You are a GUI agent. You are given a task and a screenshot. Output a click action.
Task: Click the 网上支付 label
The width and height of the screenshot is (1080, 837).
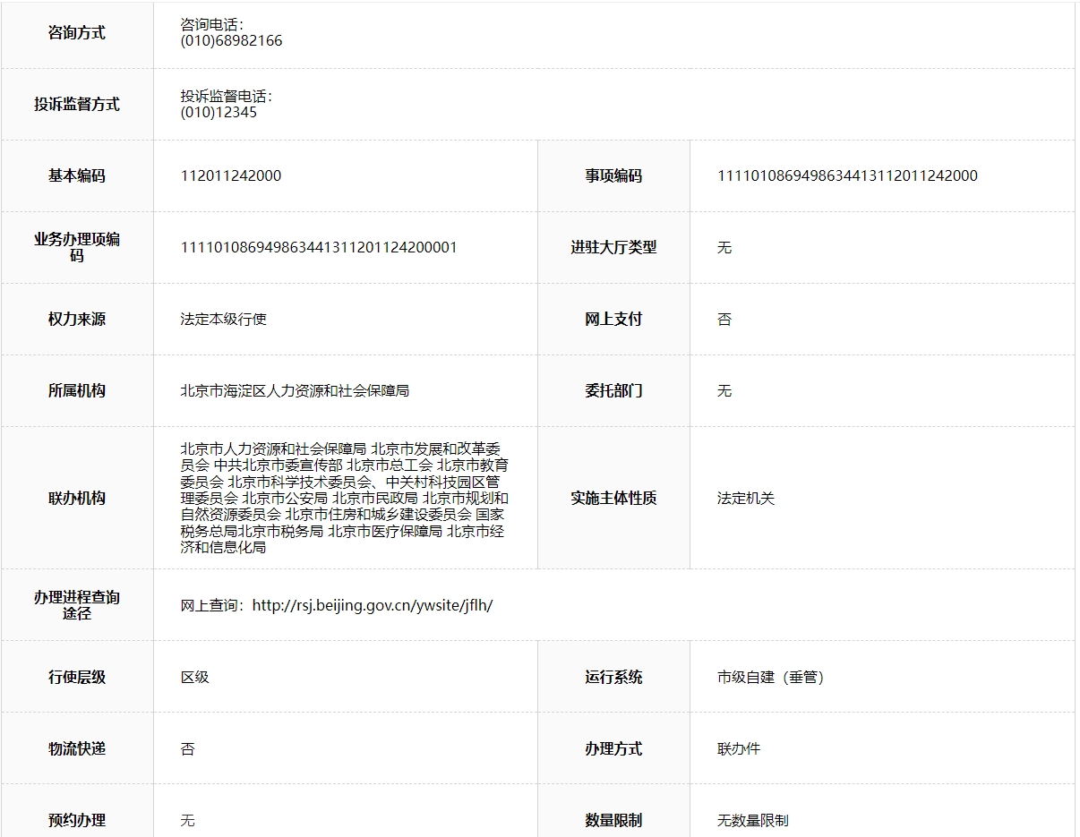tap(613, 320)
